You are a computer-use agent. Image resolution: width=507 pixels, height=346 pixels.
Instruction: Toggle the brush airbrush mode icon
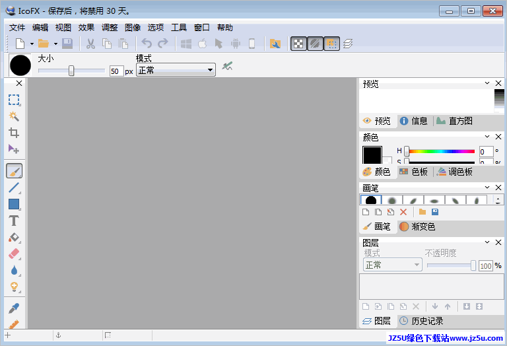(x=227, y=66)
